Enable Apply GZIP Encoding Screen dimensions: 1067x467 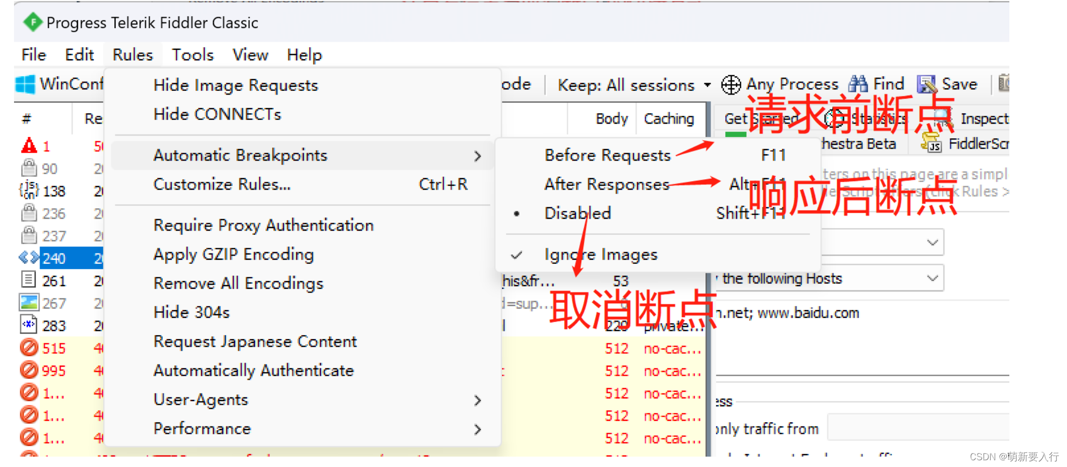[x=234, y=255]
